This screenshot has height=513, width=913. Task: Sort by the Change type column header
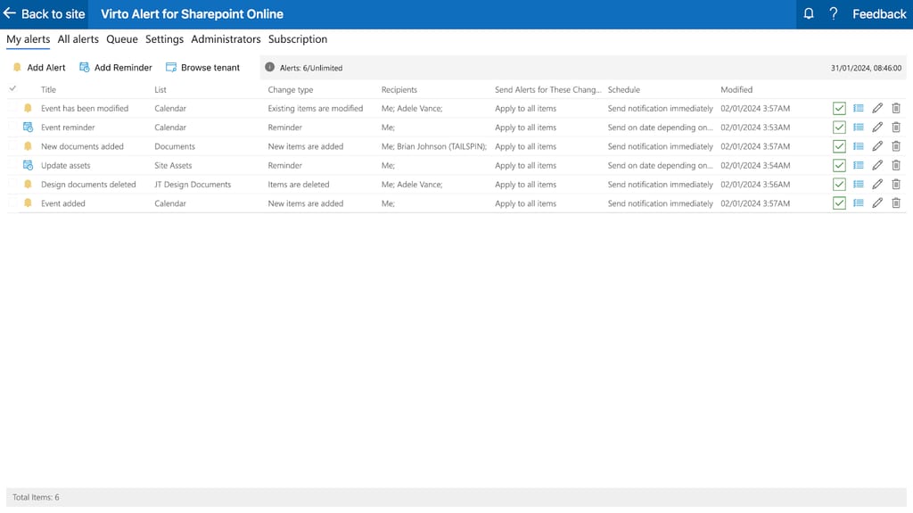(x=291, y=89)
